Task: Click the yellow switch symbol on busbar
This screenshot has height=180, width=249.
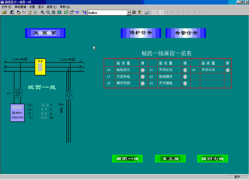Action: point(40,67)
